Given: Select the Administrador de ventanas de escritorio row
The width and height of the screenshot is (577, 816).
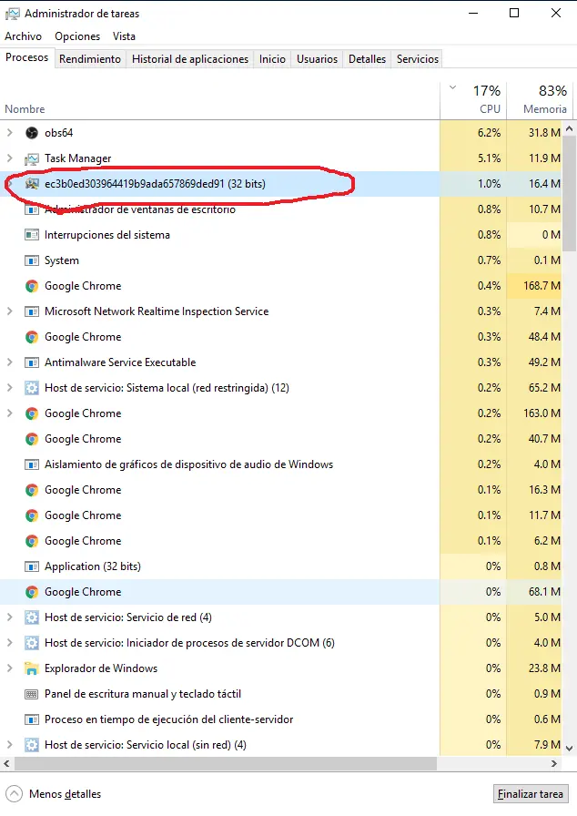Looking at the screenshot, I should [x=280, y=209].
